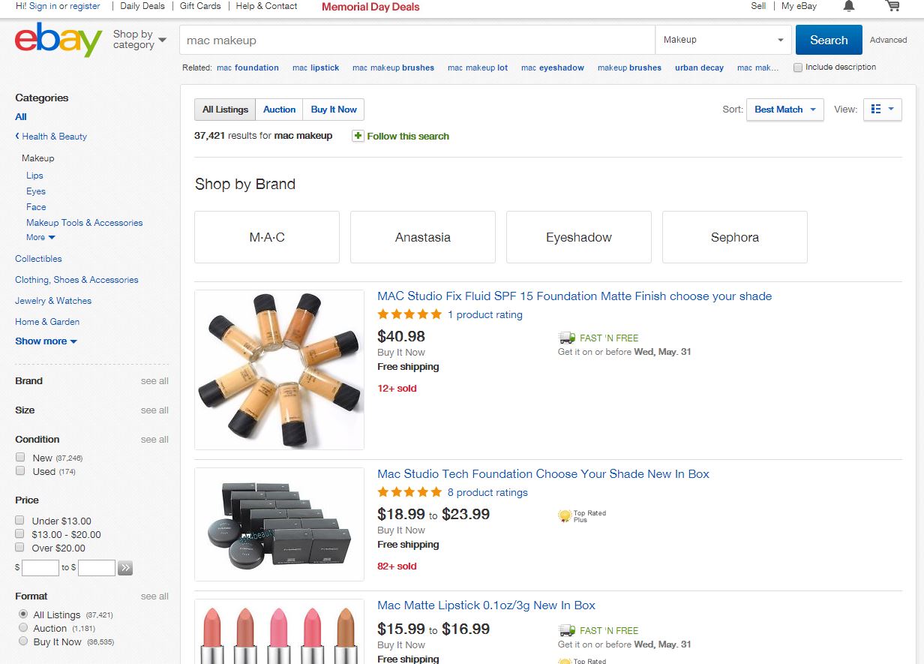924x664 pixels.
Task: Select the Auction format radio button
Action: tap(23, 628)
